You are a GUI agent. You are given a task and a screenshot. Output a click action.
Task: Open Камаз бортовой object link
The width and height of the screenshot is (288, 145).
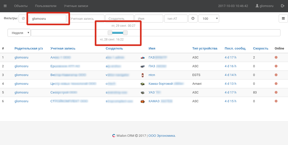tap(161, 84)
